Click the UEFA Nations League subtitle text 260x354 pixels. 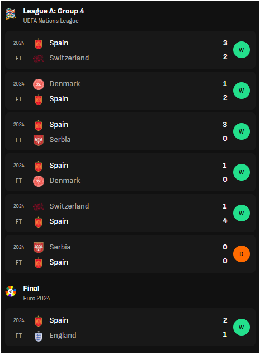coord(51,21)
